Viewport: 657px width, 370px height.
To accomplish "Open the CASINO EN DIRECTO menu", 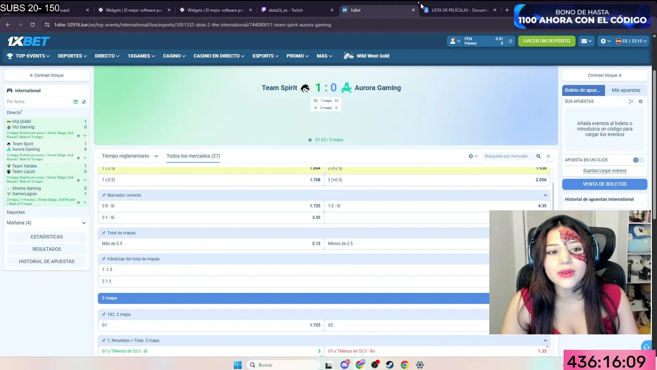I will (219, 56).
